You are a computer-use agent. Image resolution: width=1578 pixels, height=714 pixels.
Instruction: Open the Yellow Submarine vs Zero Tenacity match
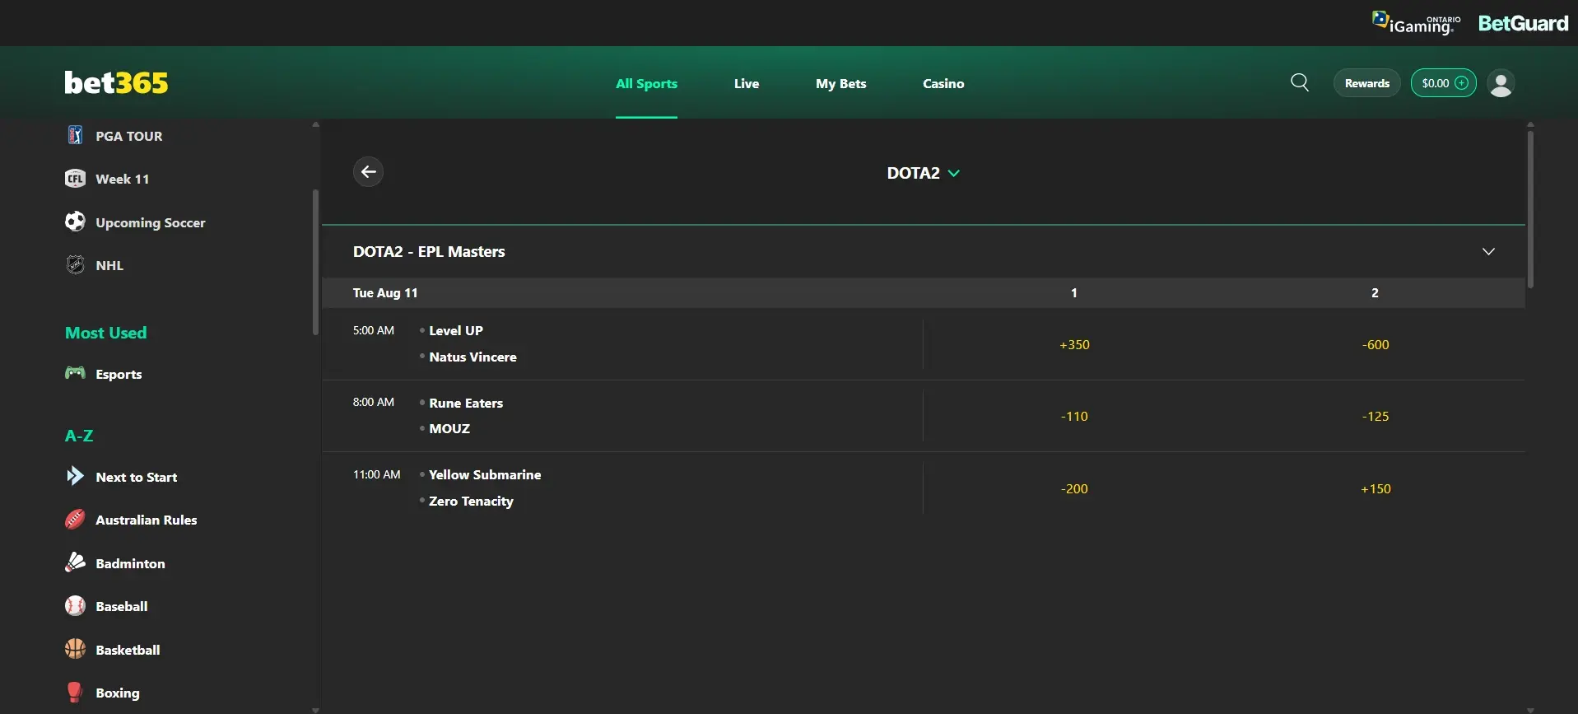pyautogui.click(x=622, y=488)
